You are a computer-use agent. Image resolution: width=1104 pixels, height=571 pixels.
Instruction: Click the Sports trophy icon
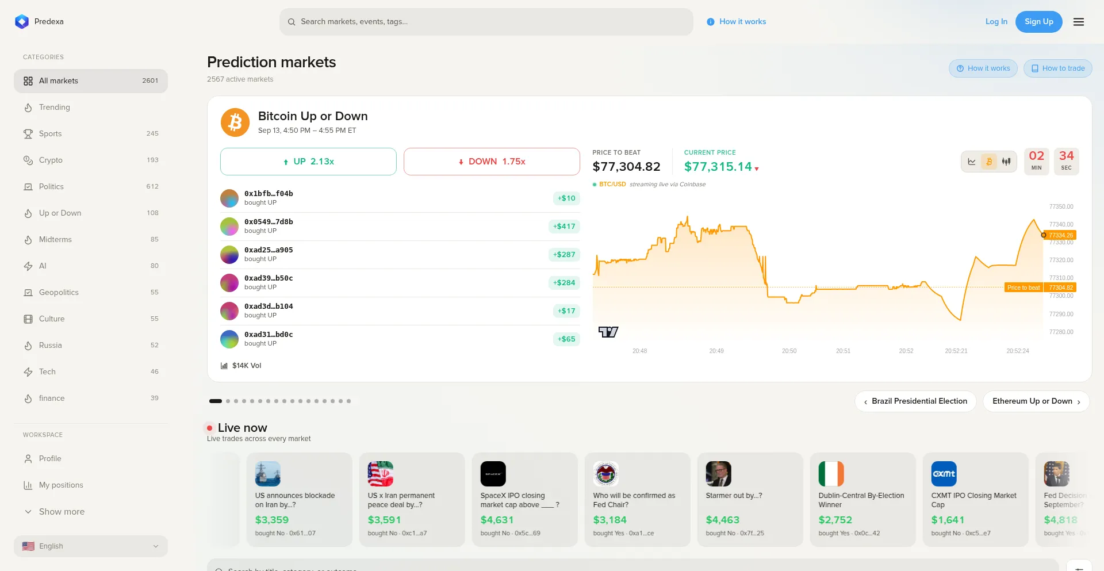point(28,134)
